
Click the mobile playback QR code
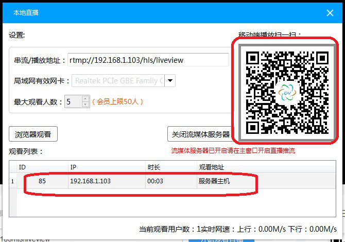(287, 92)
